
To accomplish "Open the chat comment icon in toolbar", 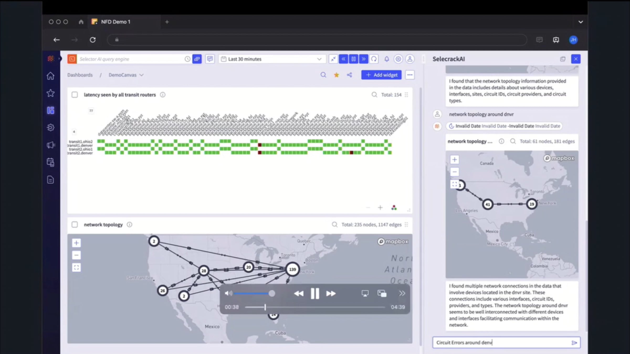I will [210, 59].
